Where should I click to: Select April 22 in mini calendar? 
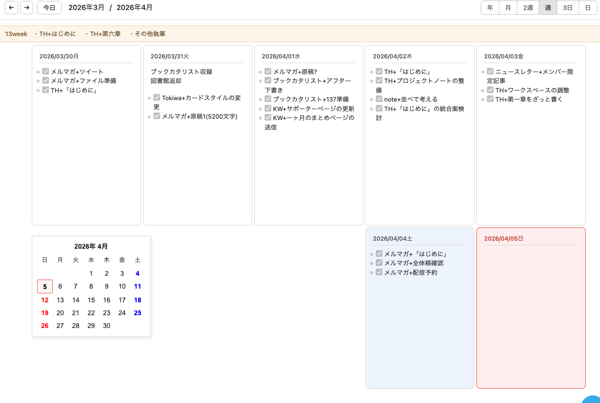click(x=91, y=313)
